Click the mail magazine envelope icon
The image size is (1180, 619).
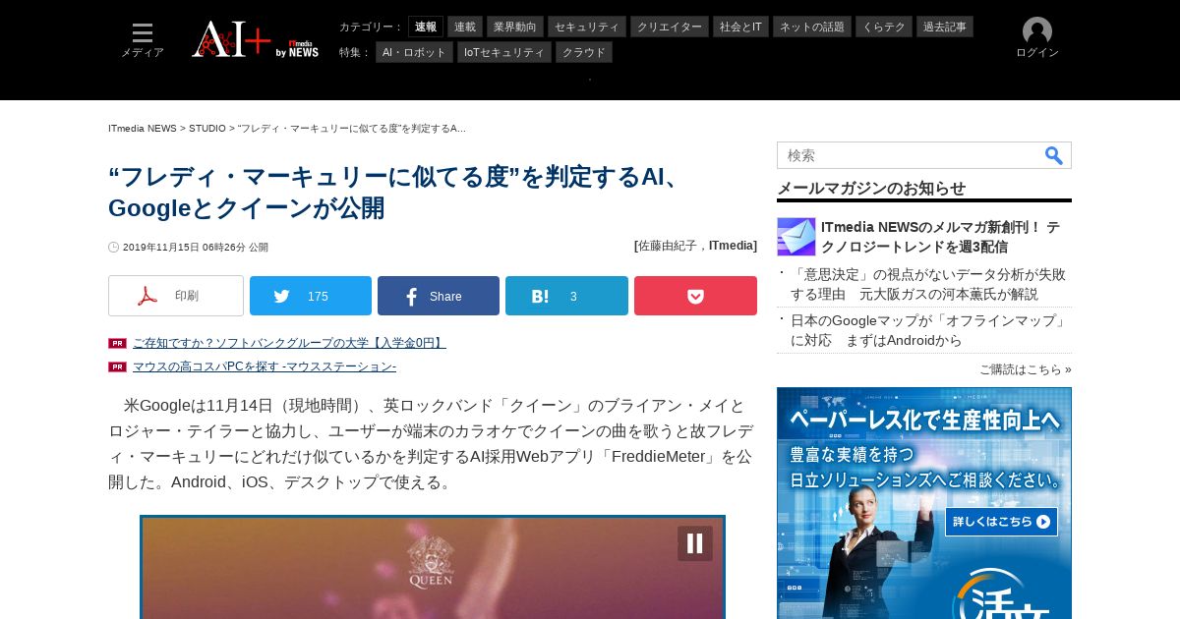click(796, 237)
